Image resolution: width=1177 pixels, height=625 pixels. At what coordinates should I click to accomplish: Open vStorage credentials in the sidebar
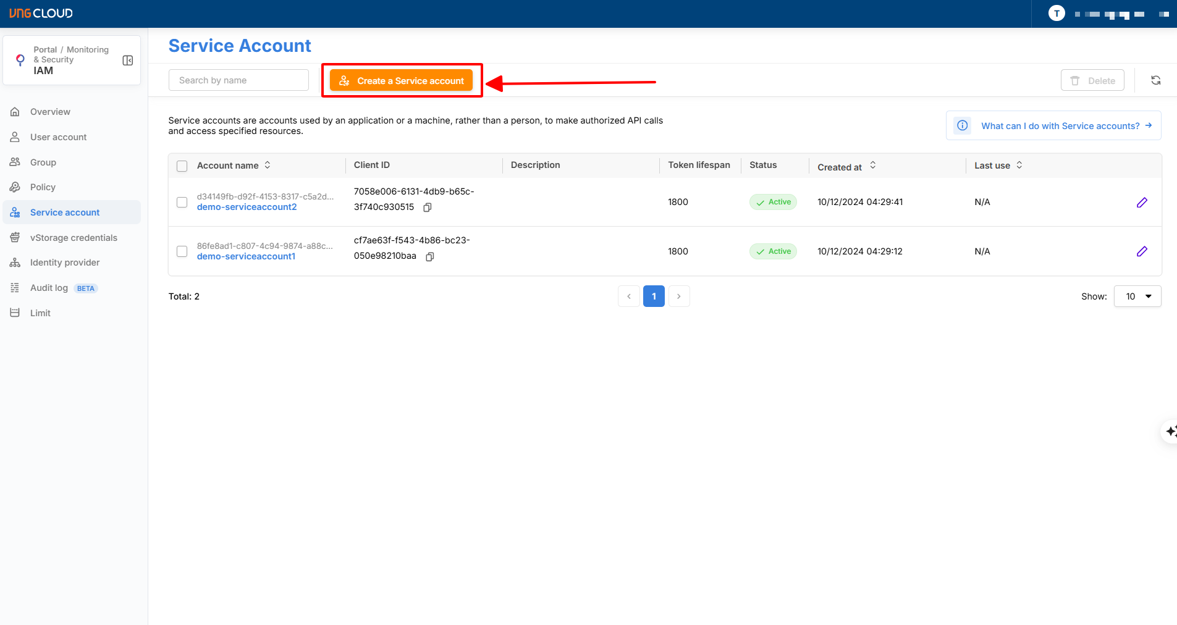click(73, 238)
